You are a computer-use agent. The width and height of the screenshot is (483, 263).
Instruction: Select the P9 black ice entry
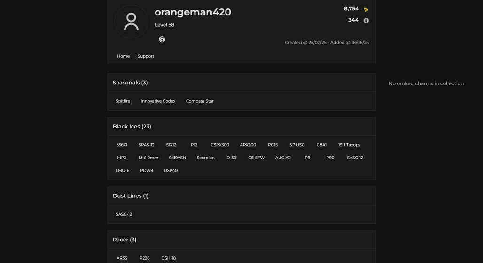point(307,158)
